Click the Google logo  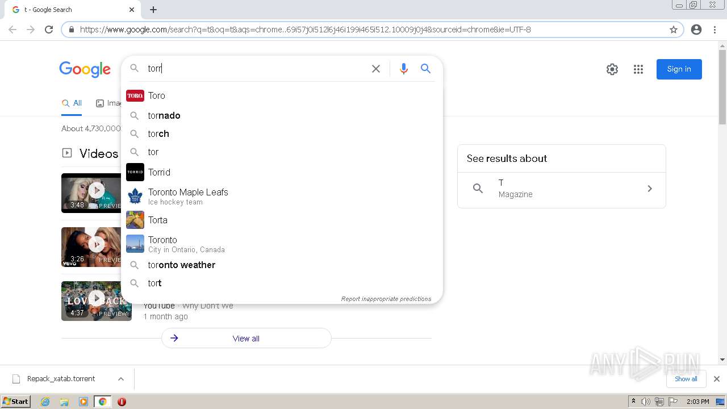click(x=85, y=69)
